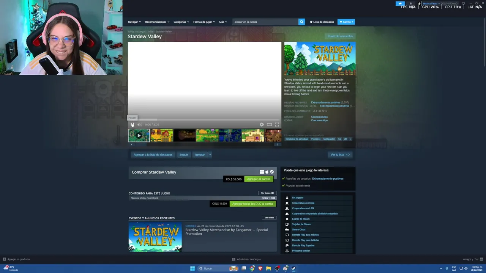Click the Seguir button
Screen dimensions: 486x273
[x=184, y=155]
